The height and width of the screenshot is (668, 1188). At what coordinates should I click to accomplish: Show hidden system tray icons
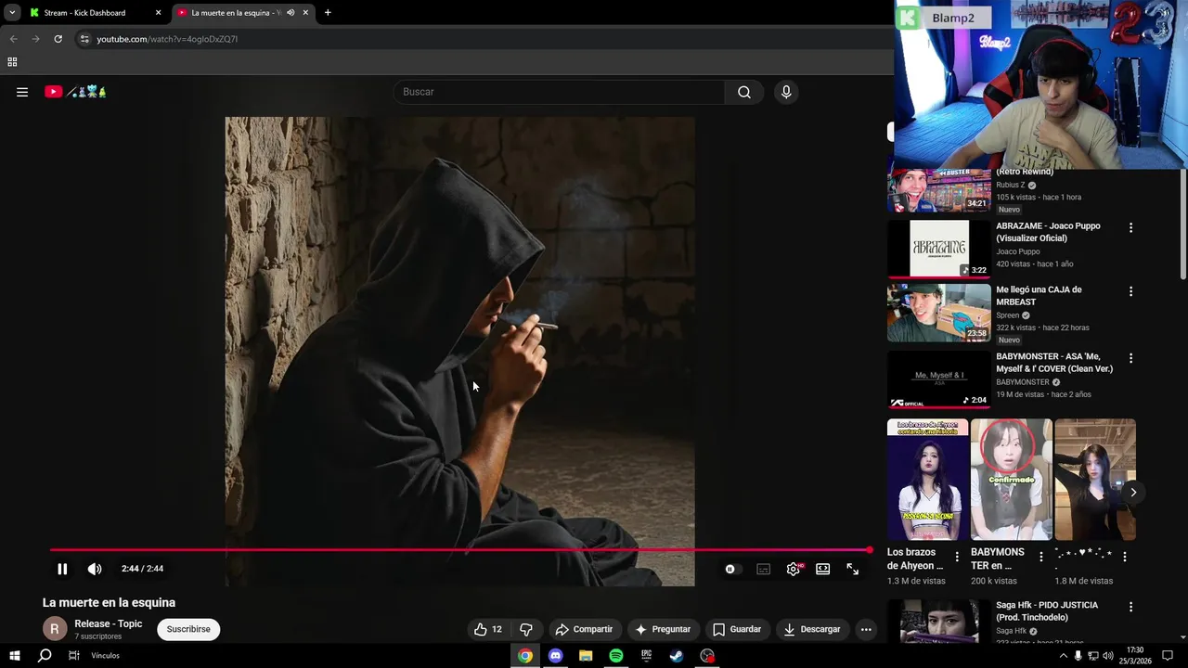point(1063,656)
